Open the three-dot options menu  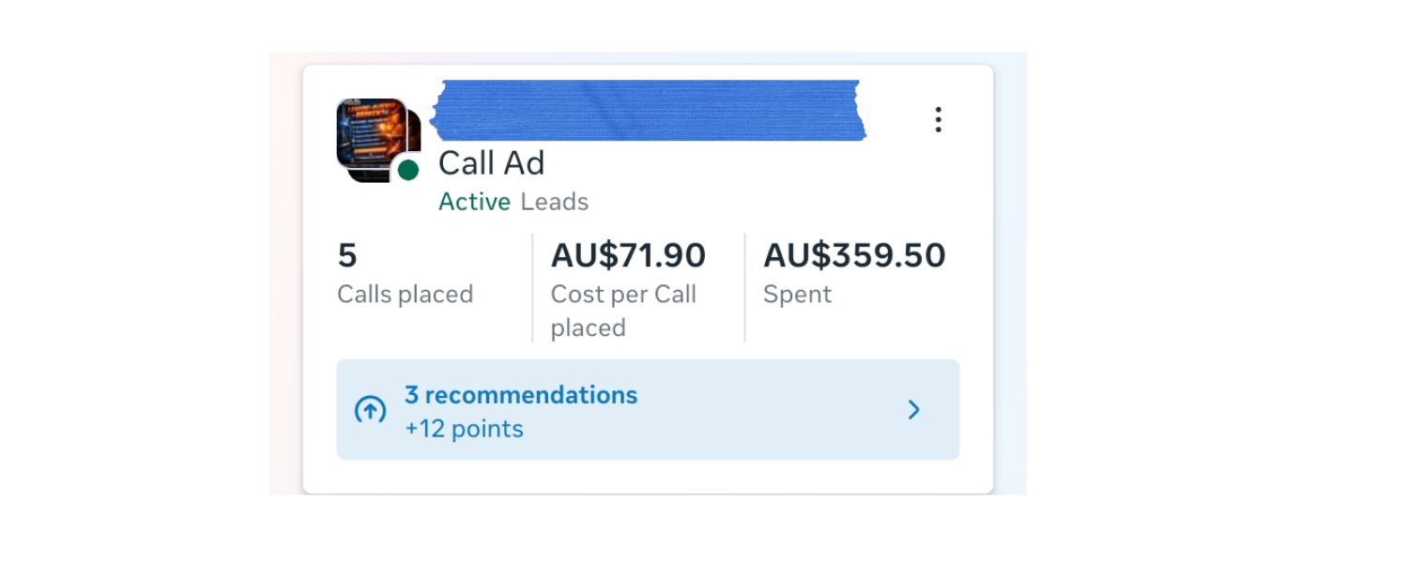pos(938,119)
